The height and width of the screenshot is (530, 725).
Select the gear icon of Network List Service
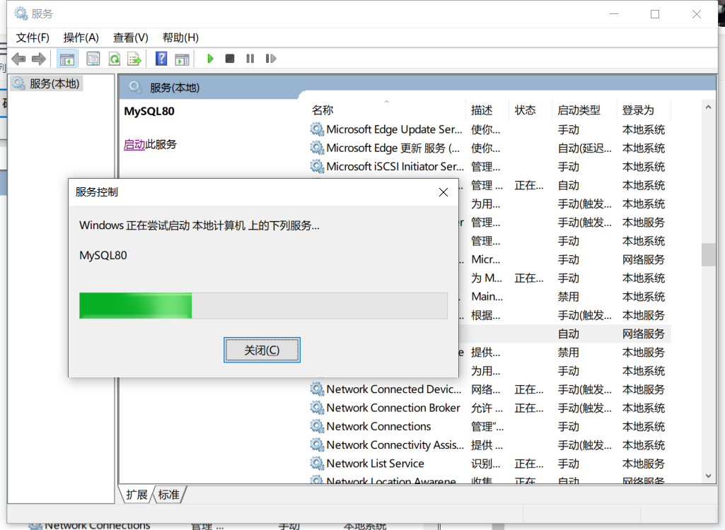click(317, 464)
